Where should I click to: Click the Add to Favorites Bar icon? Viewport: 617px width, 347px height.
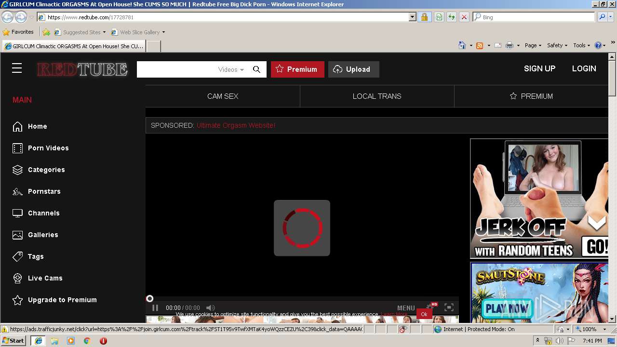coord(46,32)
